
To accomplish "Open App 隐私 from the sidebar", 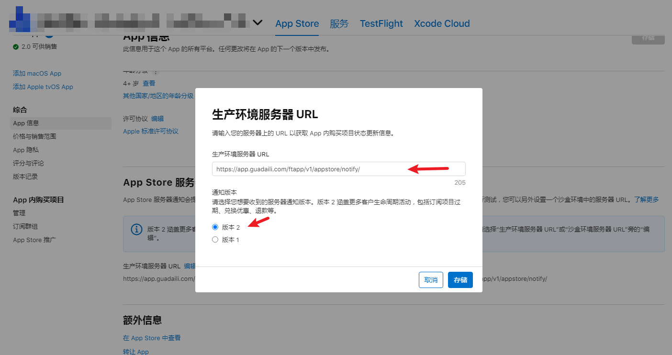I will [x=25, y=150].
